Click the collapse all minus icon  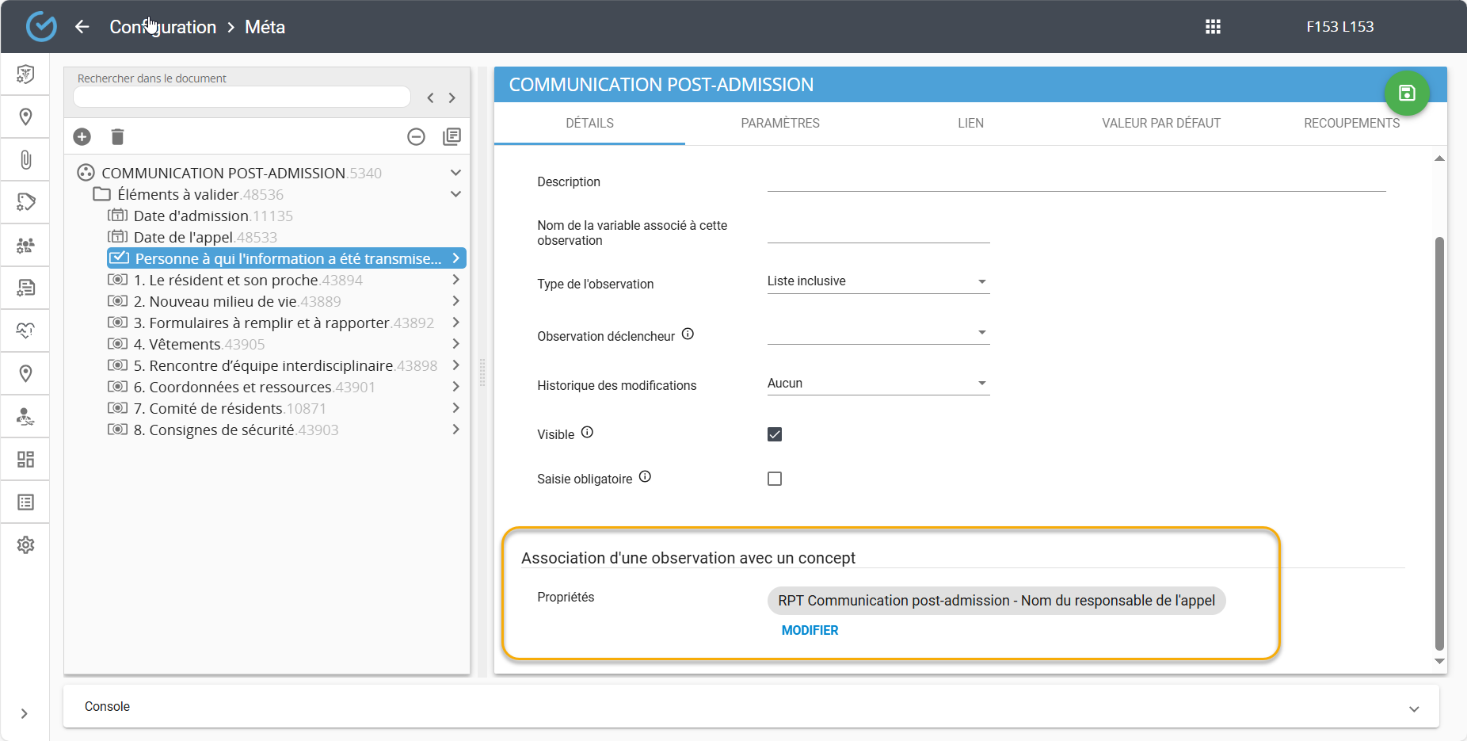pyautogui.click(x=416, y=137)
